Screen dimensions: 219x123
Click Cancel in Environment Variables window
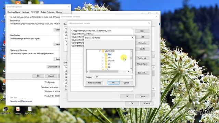147,103
